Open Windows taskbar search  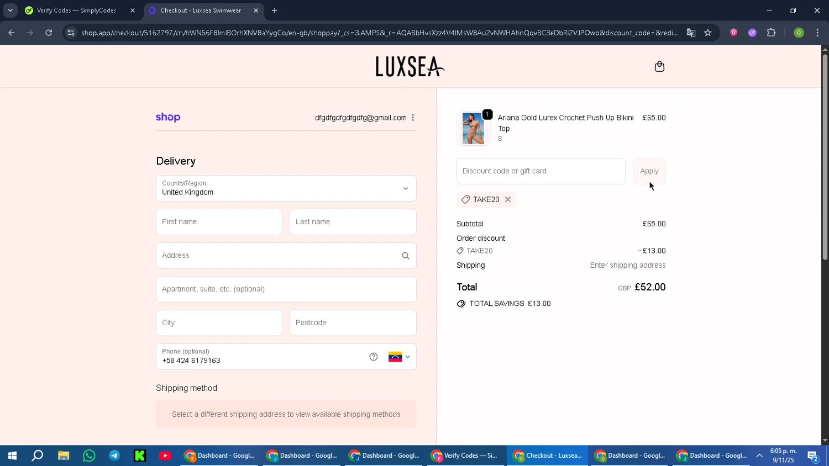38,456
